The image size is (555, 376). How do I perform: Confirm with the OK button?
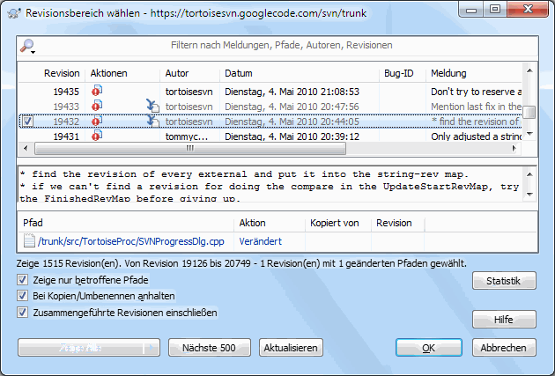pyautogui.click(x=429, y=348)
